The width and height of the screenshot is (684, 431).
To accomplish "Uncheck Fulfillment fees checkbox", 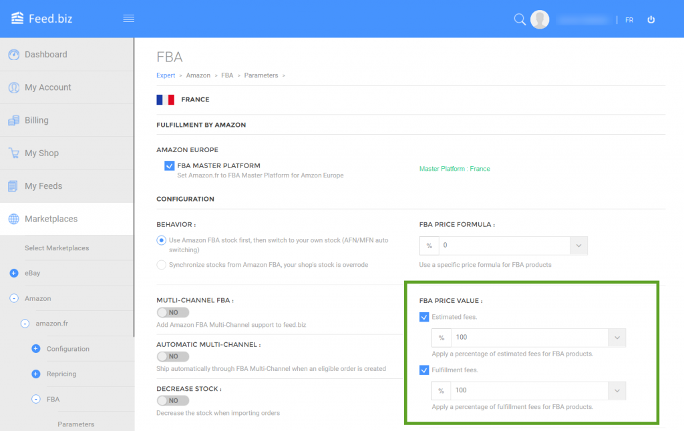I will [424, 370].
